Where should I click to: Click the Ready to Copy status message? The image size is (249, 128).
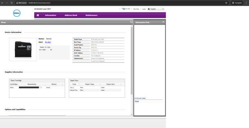(45, 47)
